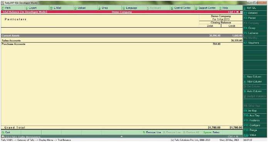Add a New Column from side panel
Screen dimensions: 268x142
[x=255, y=77]
